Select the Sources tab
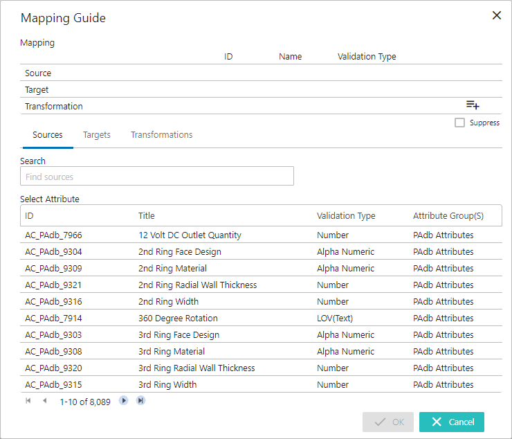Viewport: 512px width, 439px height. pyautogui.click(x=48, y=135)
